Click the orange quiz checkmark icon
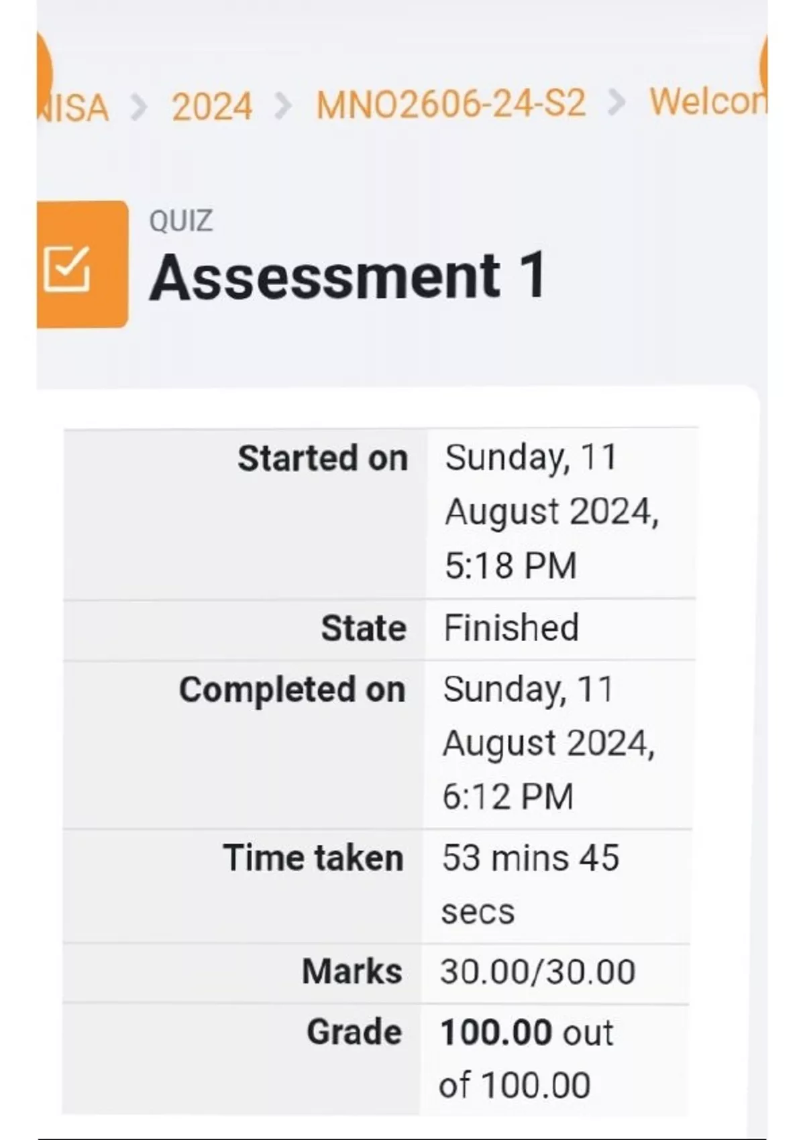Image resolution: width=805 pixels, height=1140 pixels. (67, 269)
